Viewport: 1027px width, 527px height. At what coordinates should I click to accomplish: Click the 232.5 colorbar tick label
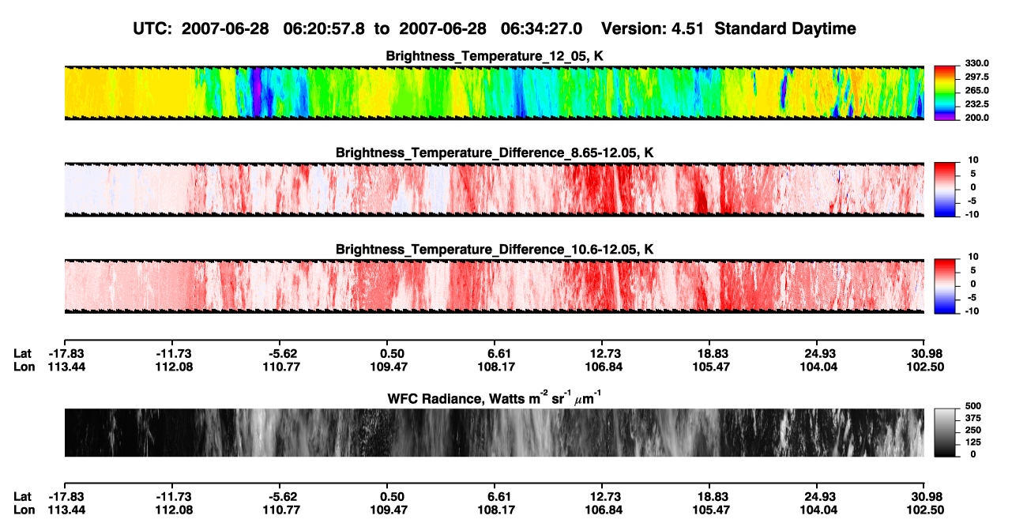(976, 104)
